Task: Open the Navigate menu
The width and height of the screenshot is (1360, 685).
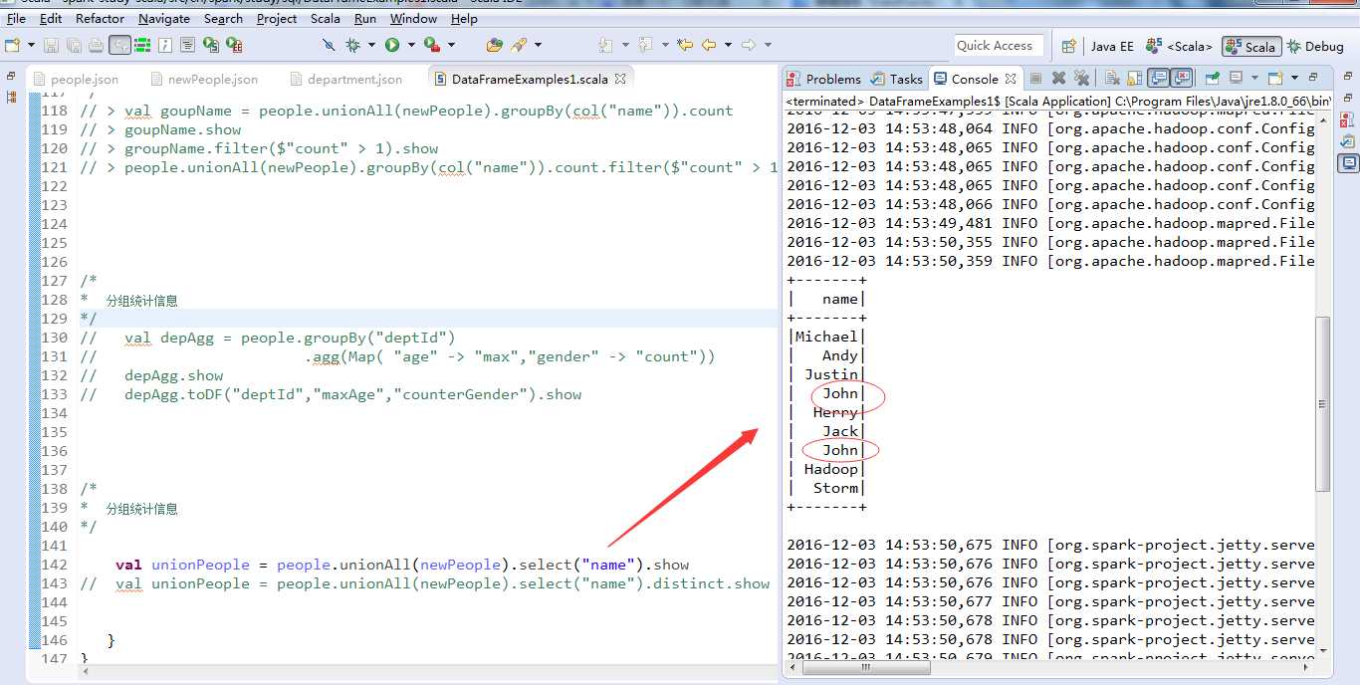Action: pyautogui.click(x=164, y=18)
